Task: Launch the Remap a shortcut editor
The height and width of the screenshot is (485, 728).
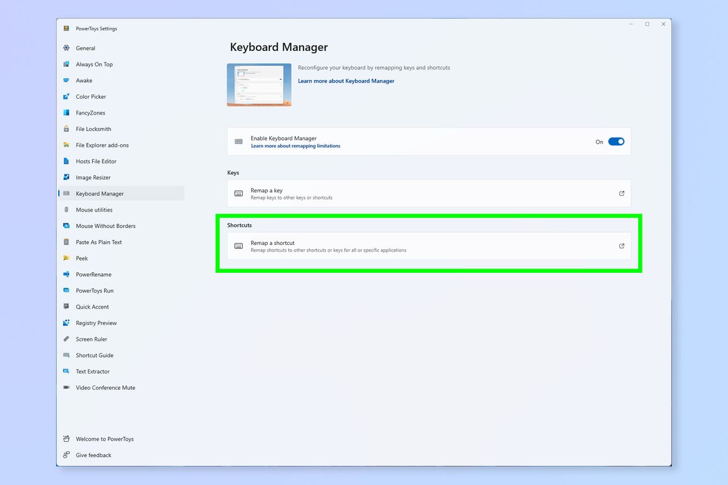Action: (621, 246)
